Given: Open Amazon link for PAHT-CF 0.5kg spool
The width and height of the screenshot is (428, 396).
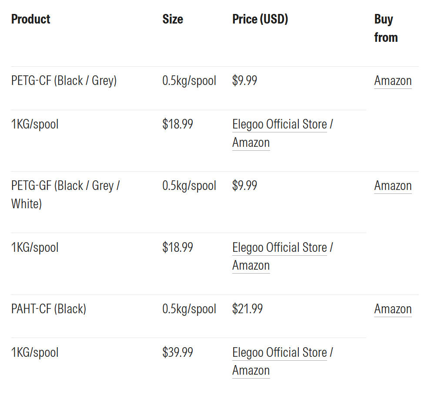Looking at the screenshot, I should [393, 309].
